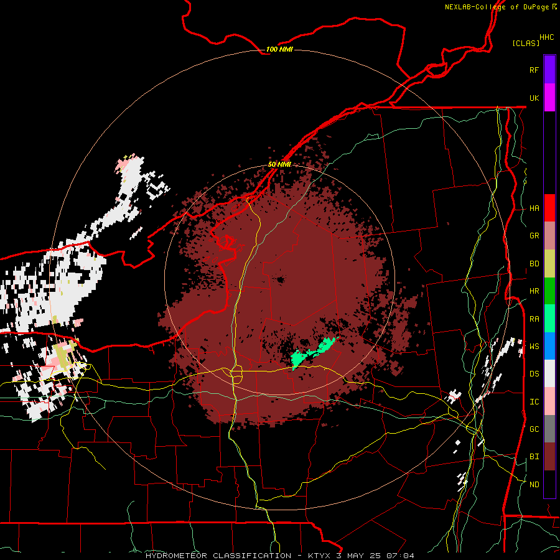Click the HHC product code text
This screenshot has width=560, height=560.
546,37
